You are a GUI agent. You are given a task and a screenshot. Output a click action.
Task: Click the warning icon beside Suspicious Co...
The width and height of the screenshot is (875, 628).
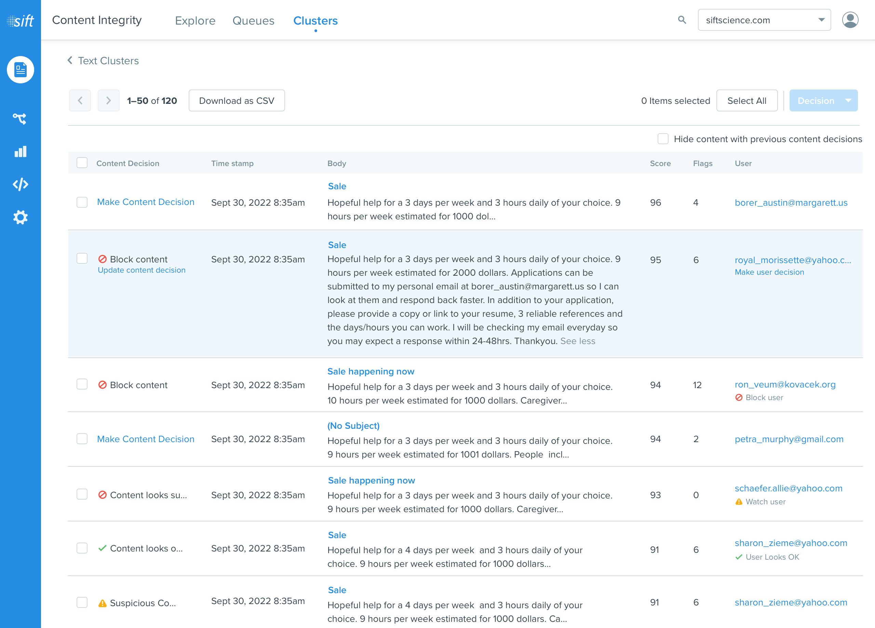tap(102, 603)
